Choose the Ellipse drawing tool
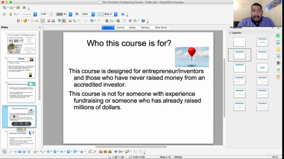This screenshot has height=159, width=284. pyautogui.click(x=24, y=152)
